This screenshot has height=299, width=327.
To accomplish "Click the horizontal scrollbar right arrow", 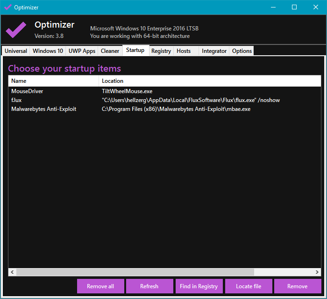I will coord(318,272).
